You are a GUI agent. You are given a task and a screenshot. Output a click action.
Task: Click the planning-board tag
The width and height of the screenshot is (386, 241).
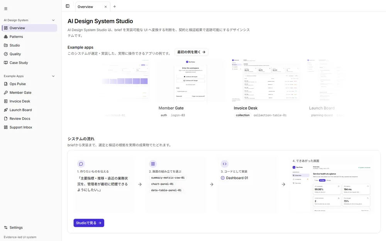pos(322,115)
